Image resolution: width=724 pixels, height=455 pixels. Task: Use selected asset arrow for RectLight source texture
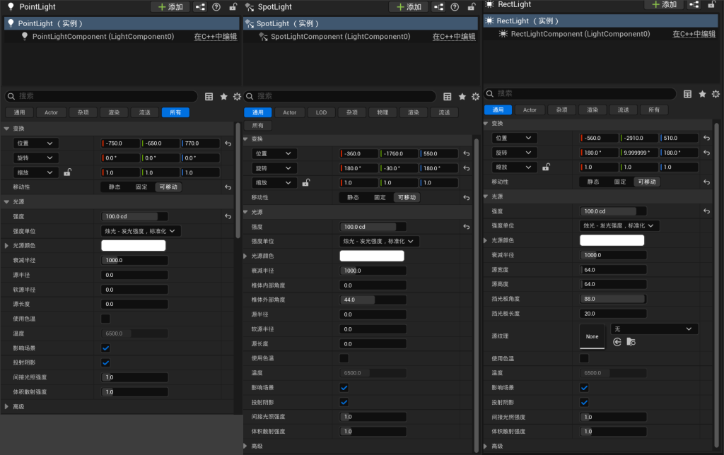point(617,342)
